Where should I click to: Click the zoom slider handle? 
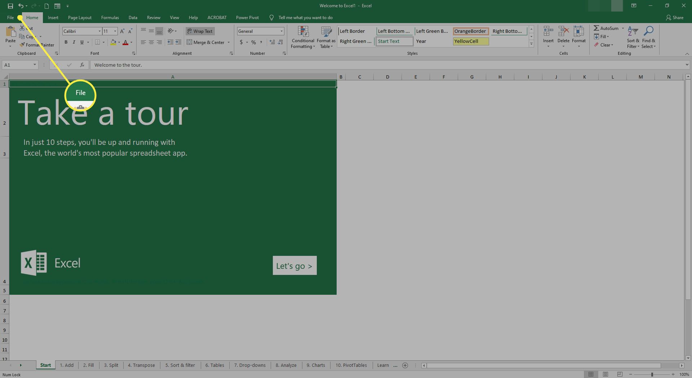[652, 375]
